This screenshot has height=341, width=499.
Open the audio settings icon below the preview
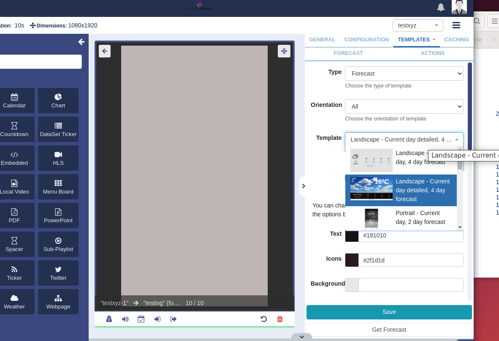125,319
